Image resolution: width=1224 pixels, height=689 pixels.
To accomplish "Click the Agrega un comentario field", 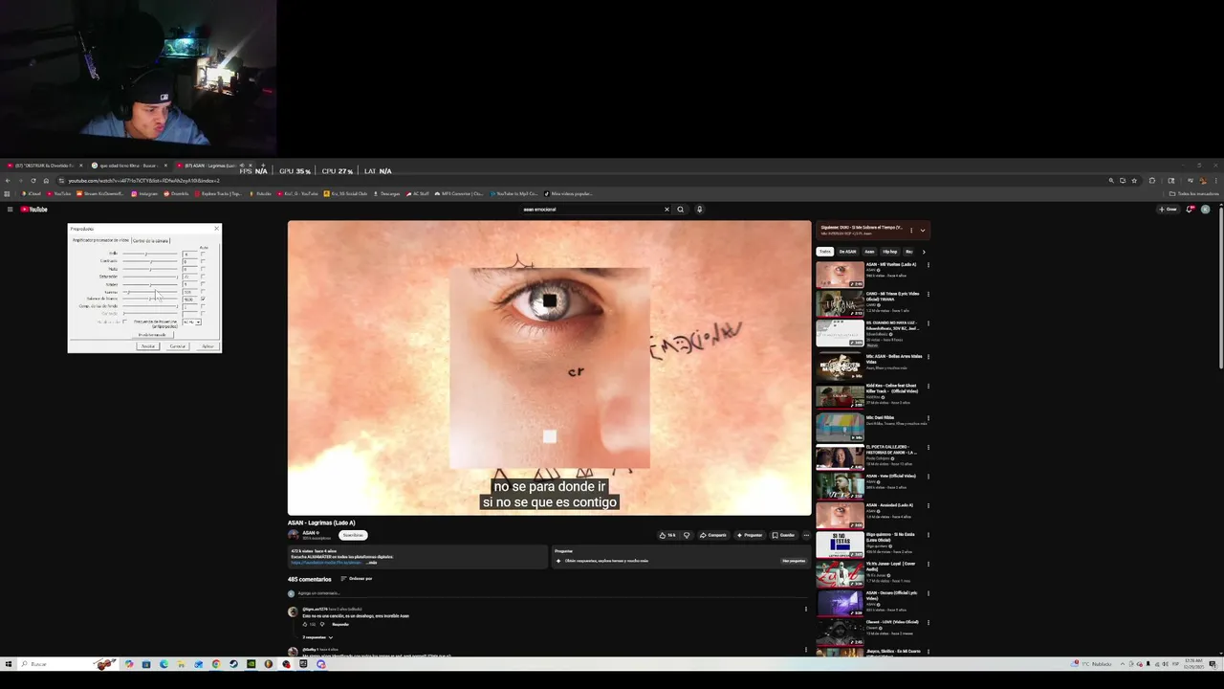I will pos(553,593).
